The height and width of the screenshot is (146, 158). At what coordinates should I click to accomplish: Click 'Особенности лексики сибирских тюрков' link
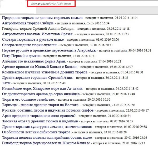point(37,132)
